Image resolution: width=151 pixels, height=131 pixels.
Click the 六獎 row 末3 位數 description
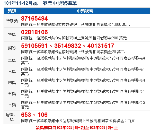(x=83, y=105)
